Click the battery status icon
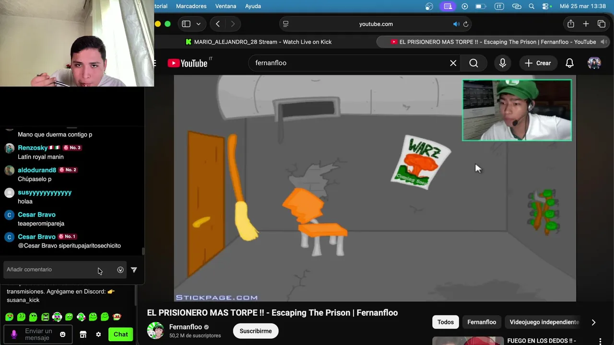This screenshot has width=614, height=345. click(x=480, y=6)
